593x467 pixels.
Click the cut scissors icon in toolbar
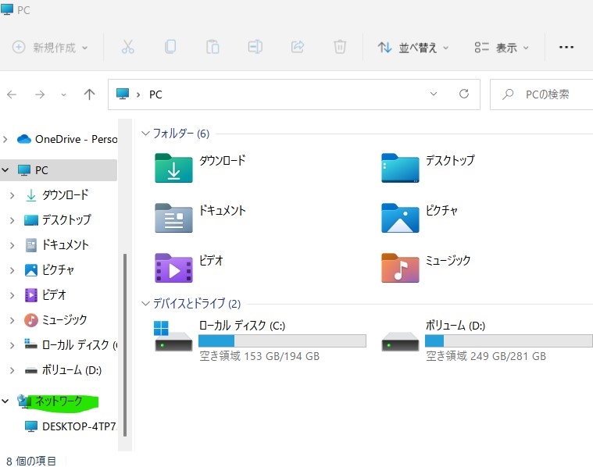pyautogui.click(x=128, y=47)
